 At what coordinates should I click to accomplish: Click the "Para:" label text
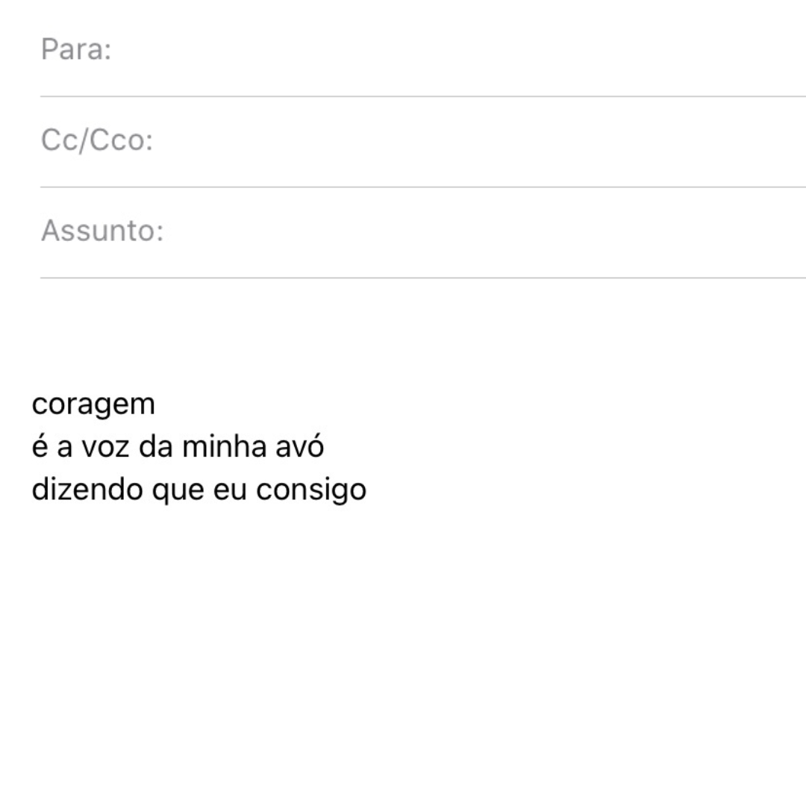pyautogui.click(x=75, y=50)
